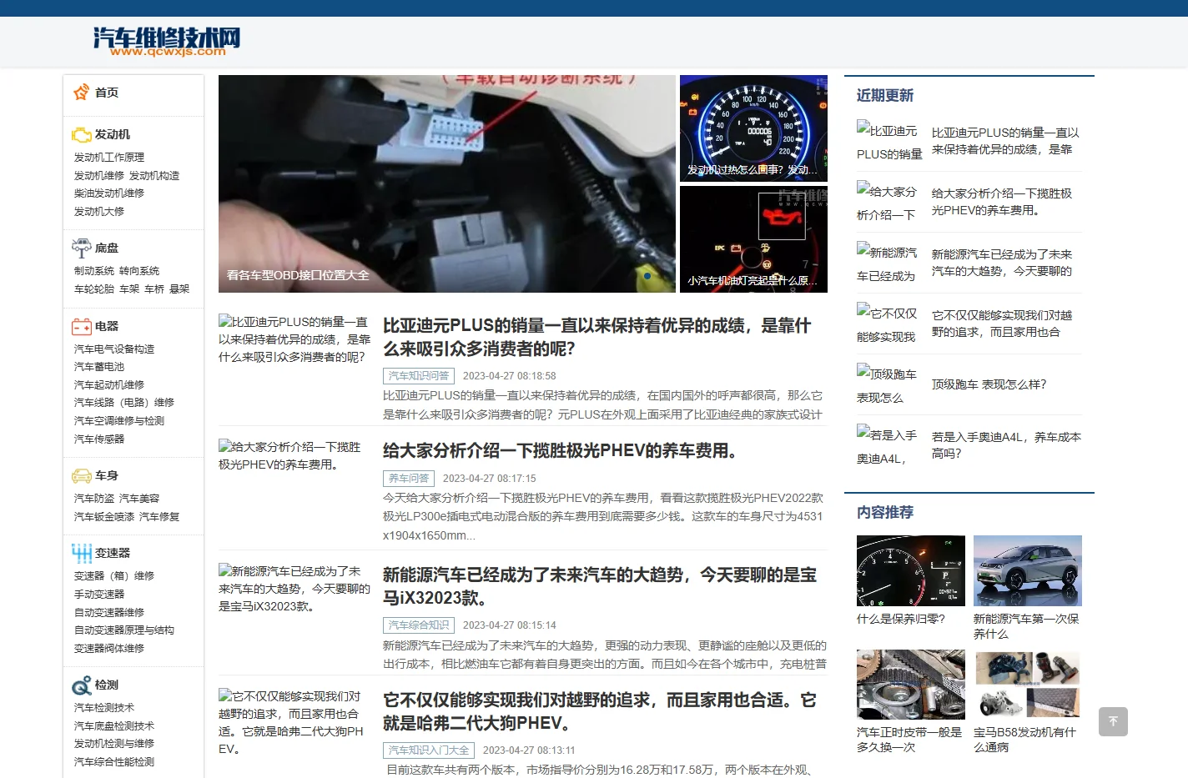The height and width of the screenshot is (778, 1188).
Task: Open the 变速器 sidebar heading
Action: [x=113, y=553]
